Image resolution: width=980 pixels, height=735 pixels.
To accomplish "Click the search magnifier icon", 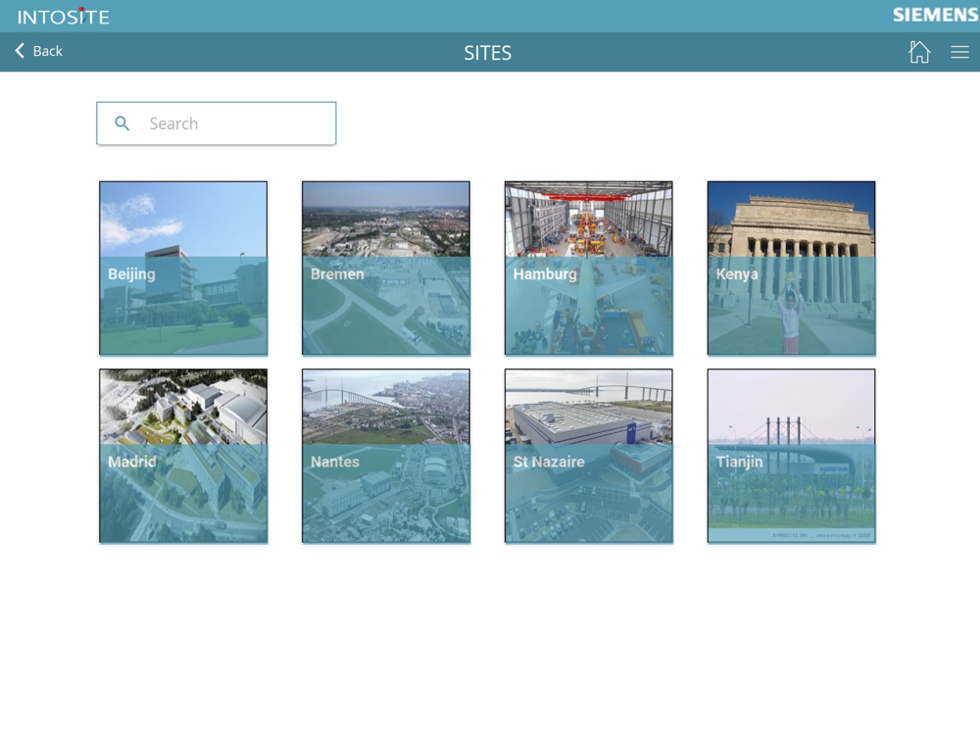I will click(122, 123).
